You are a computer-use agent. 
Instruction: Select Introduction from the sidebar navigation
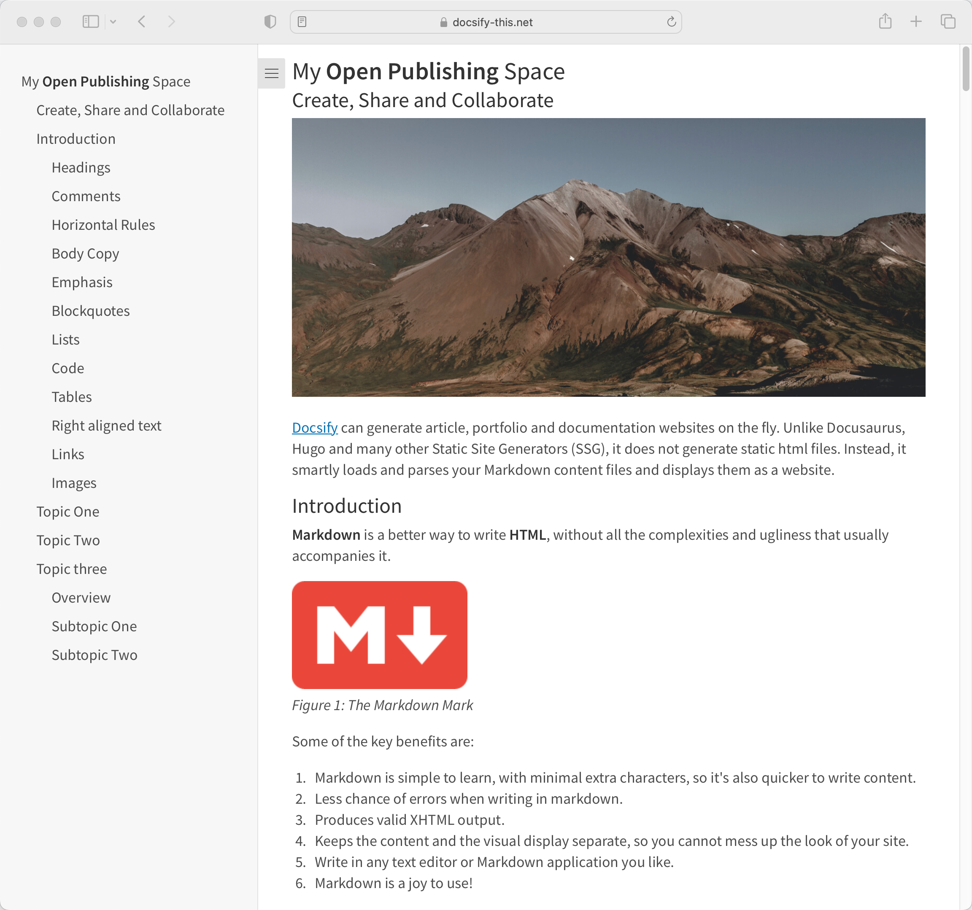click(75, 138)
